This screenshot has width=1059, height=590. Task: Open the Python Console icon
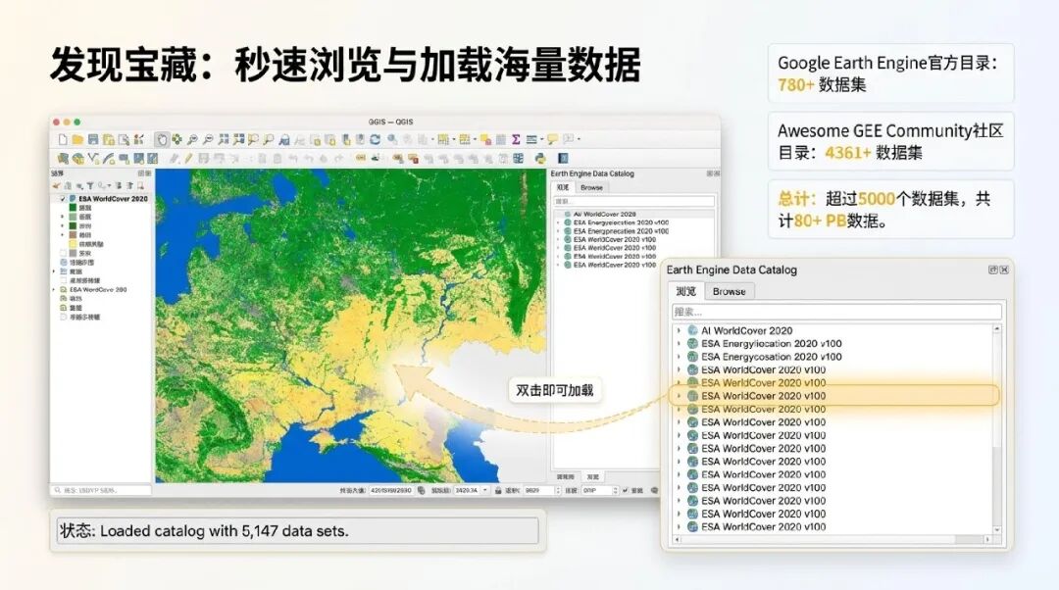[x=540, y=159]
